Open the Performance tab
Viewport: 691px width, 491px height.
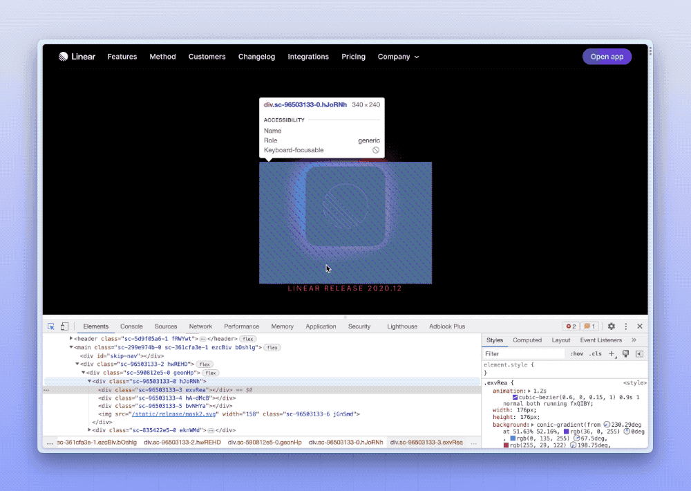click(241, 326)
